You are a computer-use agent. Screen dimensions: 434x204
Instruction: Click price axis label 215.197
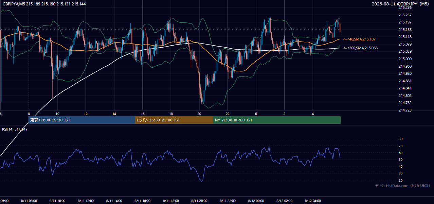[405, 22]
